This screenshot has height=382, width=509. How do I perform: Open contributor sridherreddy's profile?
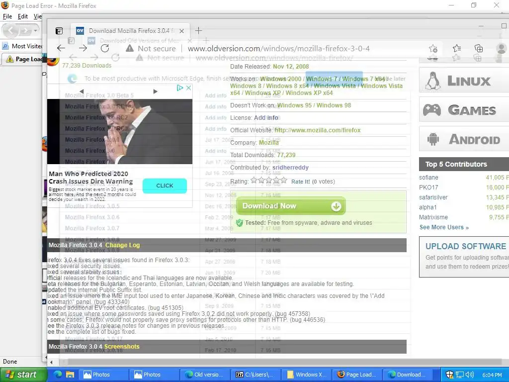click(x=290, y=168)
